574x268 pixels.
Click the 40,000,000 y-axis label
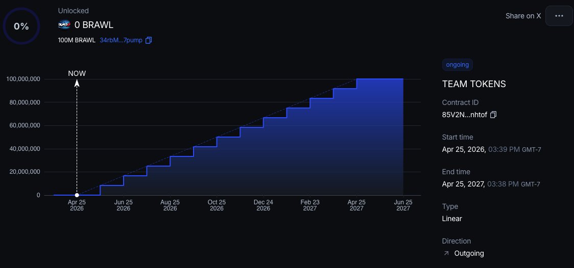pyautogui.click(x=25, y=149)
